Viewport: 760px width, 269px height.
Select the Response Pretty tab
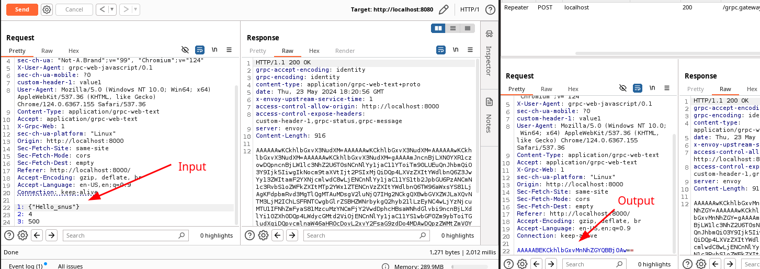click(x=258, y=51)
